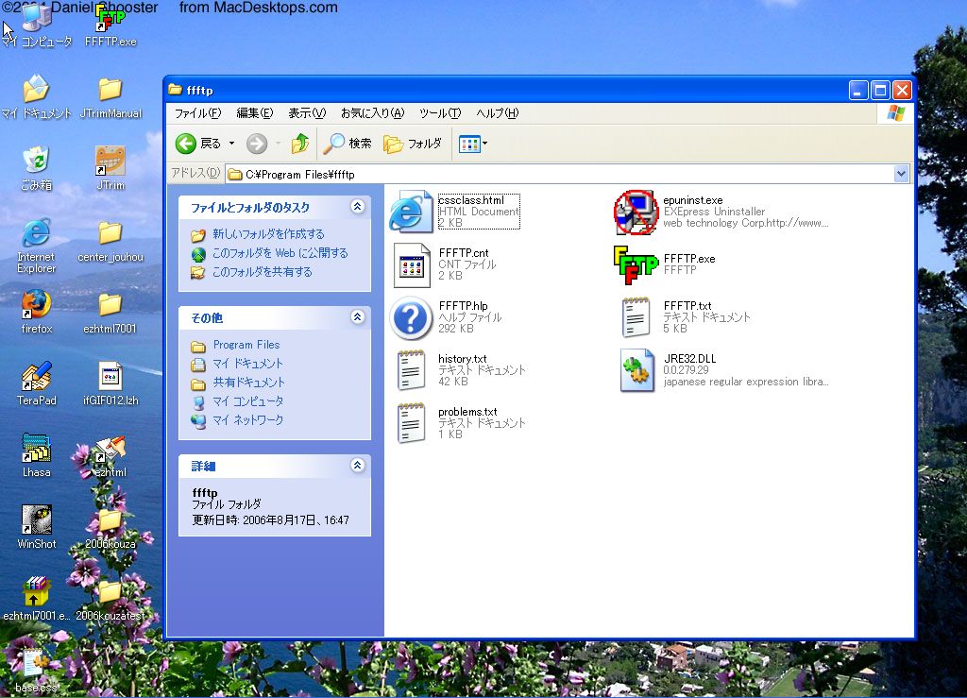Open the 表示(V) menu

pos(307,112)
